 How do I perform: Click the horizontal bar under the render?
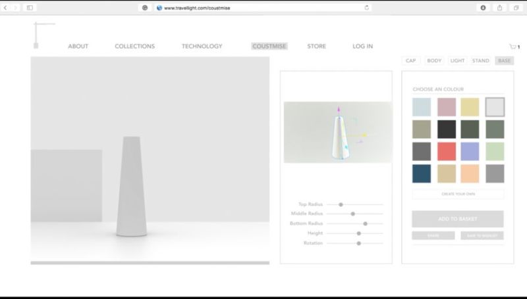(x=150, y=263)
